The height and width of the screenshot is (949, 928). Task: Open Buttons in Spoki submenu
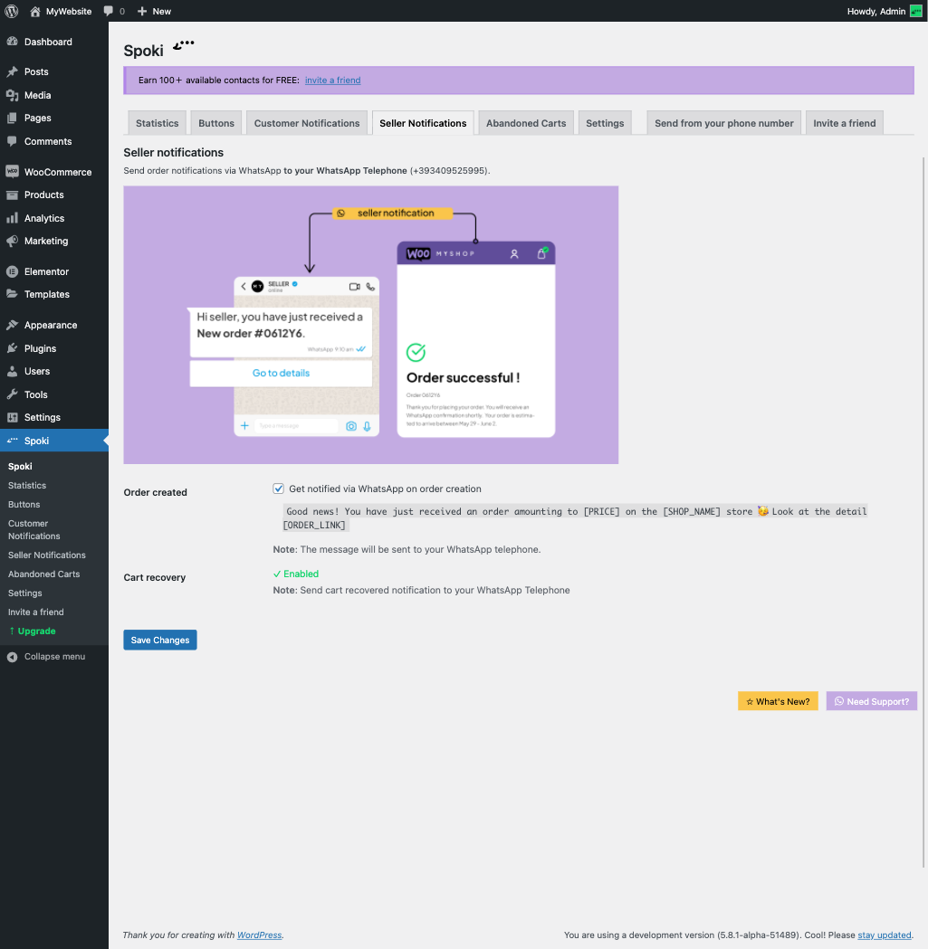(x=24, y=504)
